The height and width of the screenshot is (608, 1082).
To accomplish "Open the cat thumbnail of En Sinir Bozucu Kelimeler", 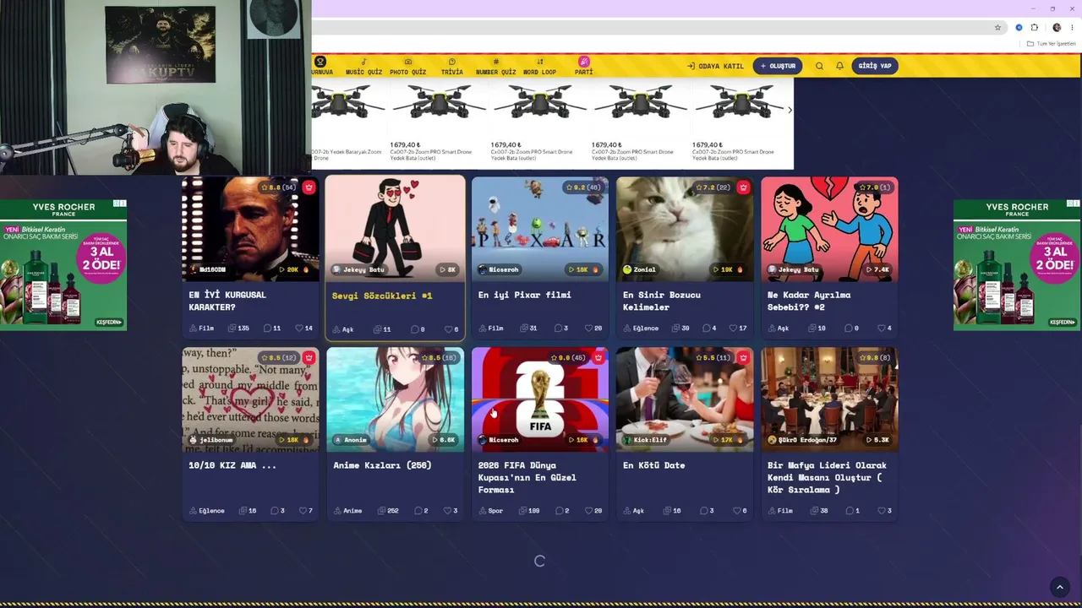I will click(685, 228).
